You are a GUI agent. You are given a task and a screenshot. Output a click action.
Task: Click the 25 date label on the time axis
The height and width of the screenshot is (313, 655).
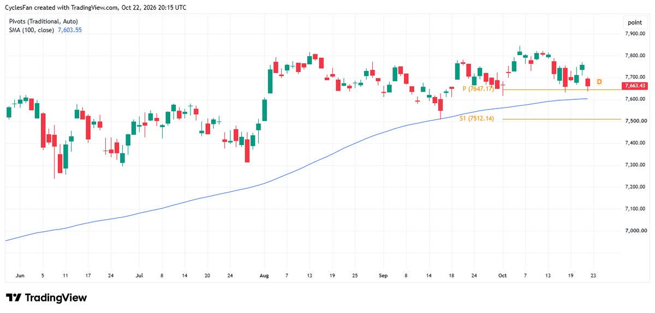point(355,276)
